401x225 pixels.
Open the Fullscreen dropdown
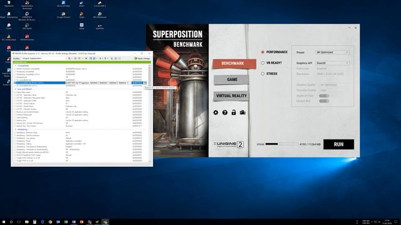point(332,69)
